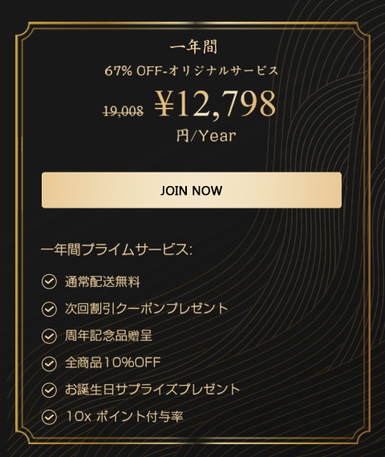Screen dimensions: 385x457
Task: Select the 全商品10%OFF benefit text
Action: tap(113, 362)
